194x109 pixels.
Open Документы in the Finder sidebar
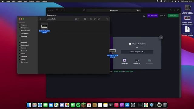pos(25,34)
